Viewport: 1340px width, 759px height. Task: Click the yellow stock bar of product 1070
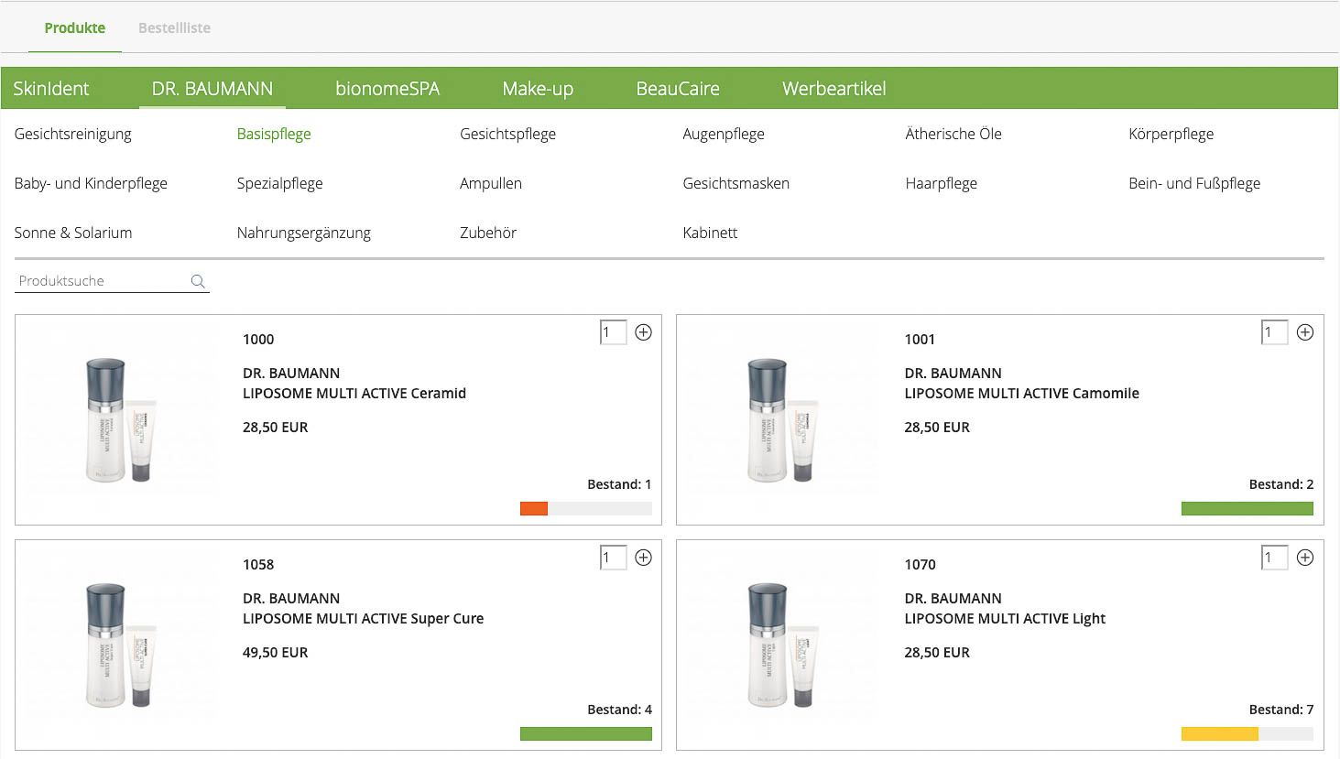tap(1220, 734)
